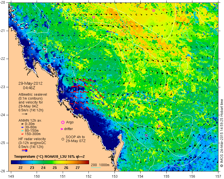Click the colour bar tick label '25'
This screenshot has height=179, width=224.
pyautogui.click(x=55, y=168)
